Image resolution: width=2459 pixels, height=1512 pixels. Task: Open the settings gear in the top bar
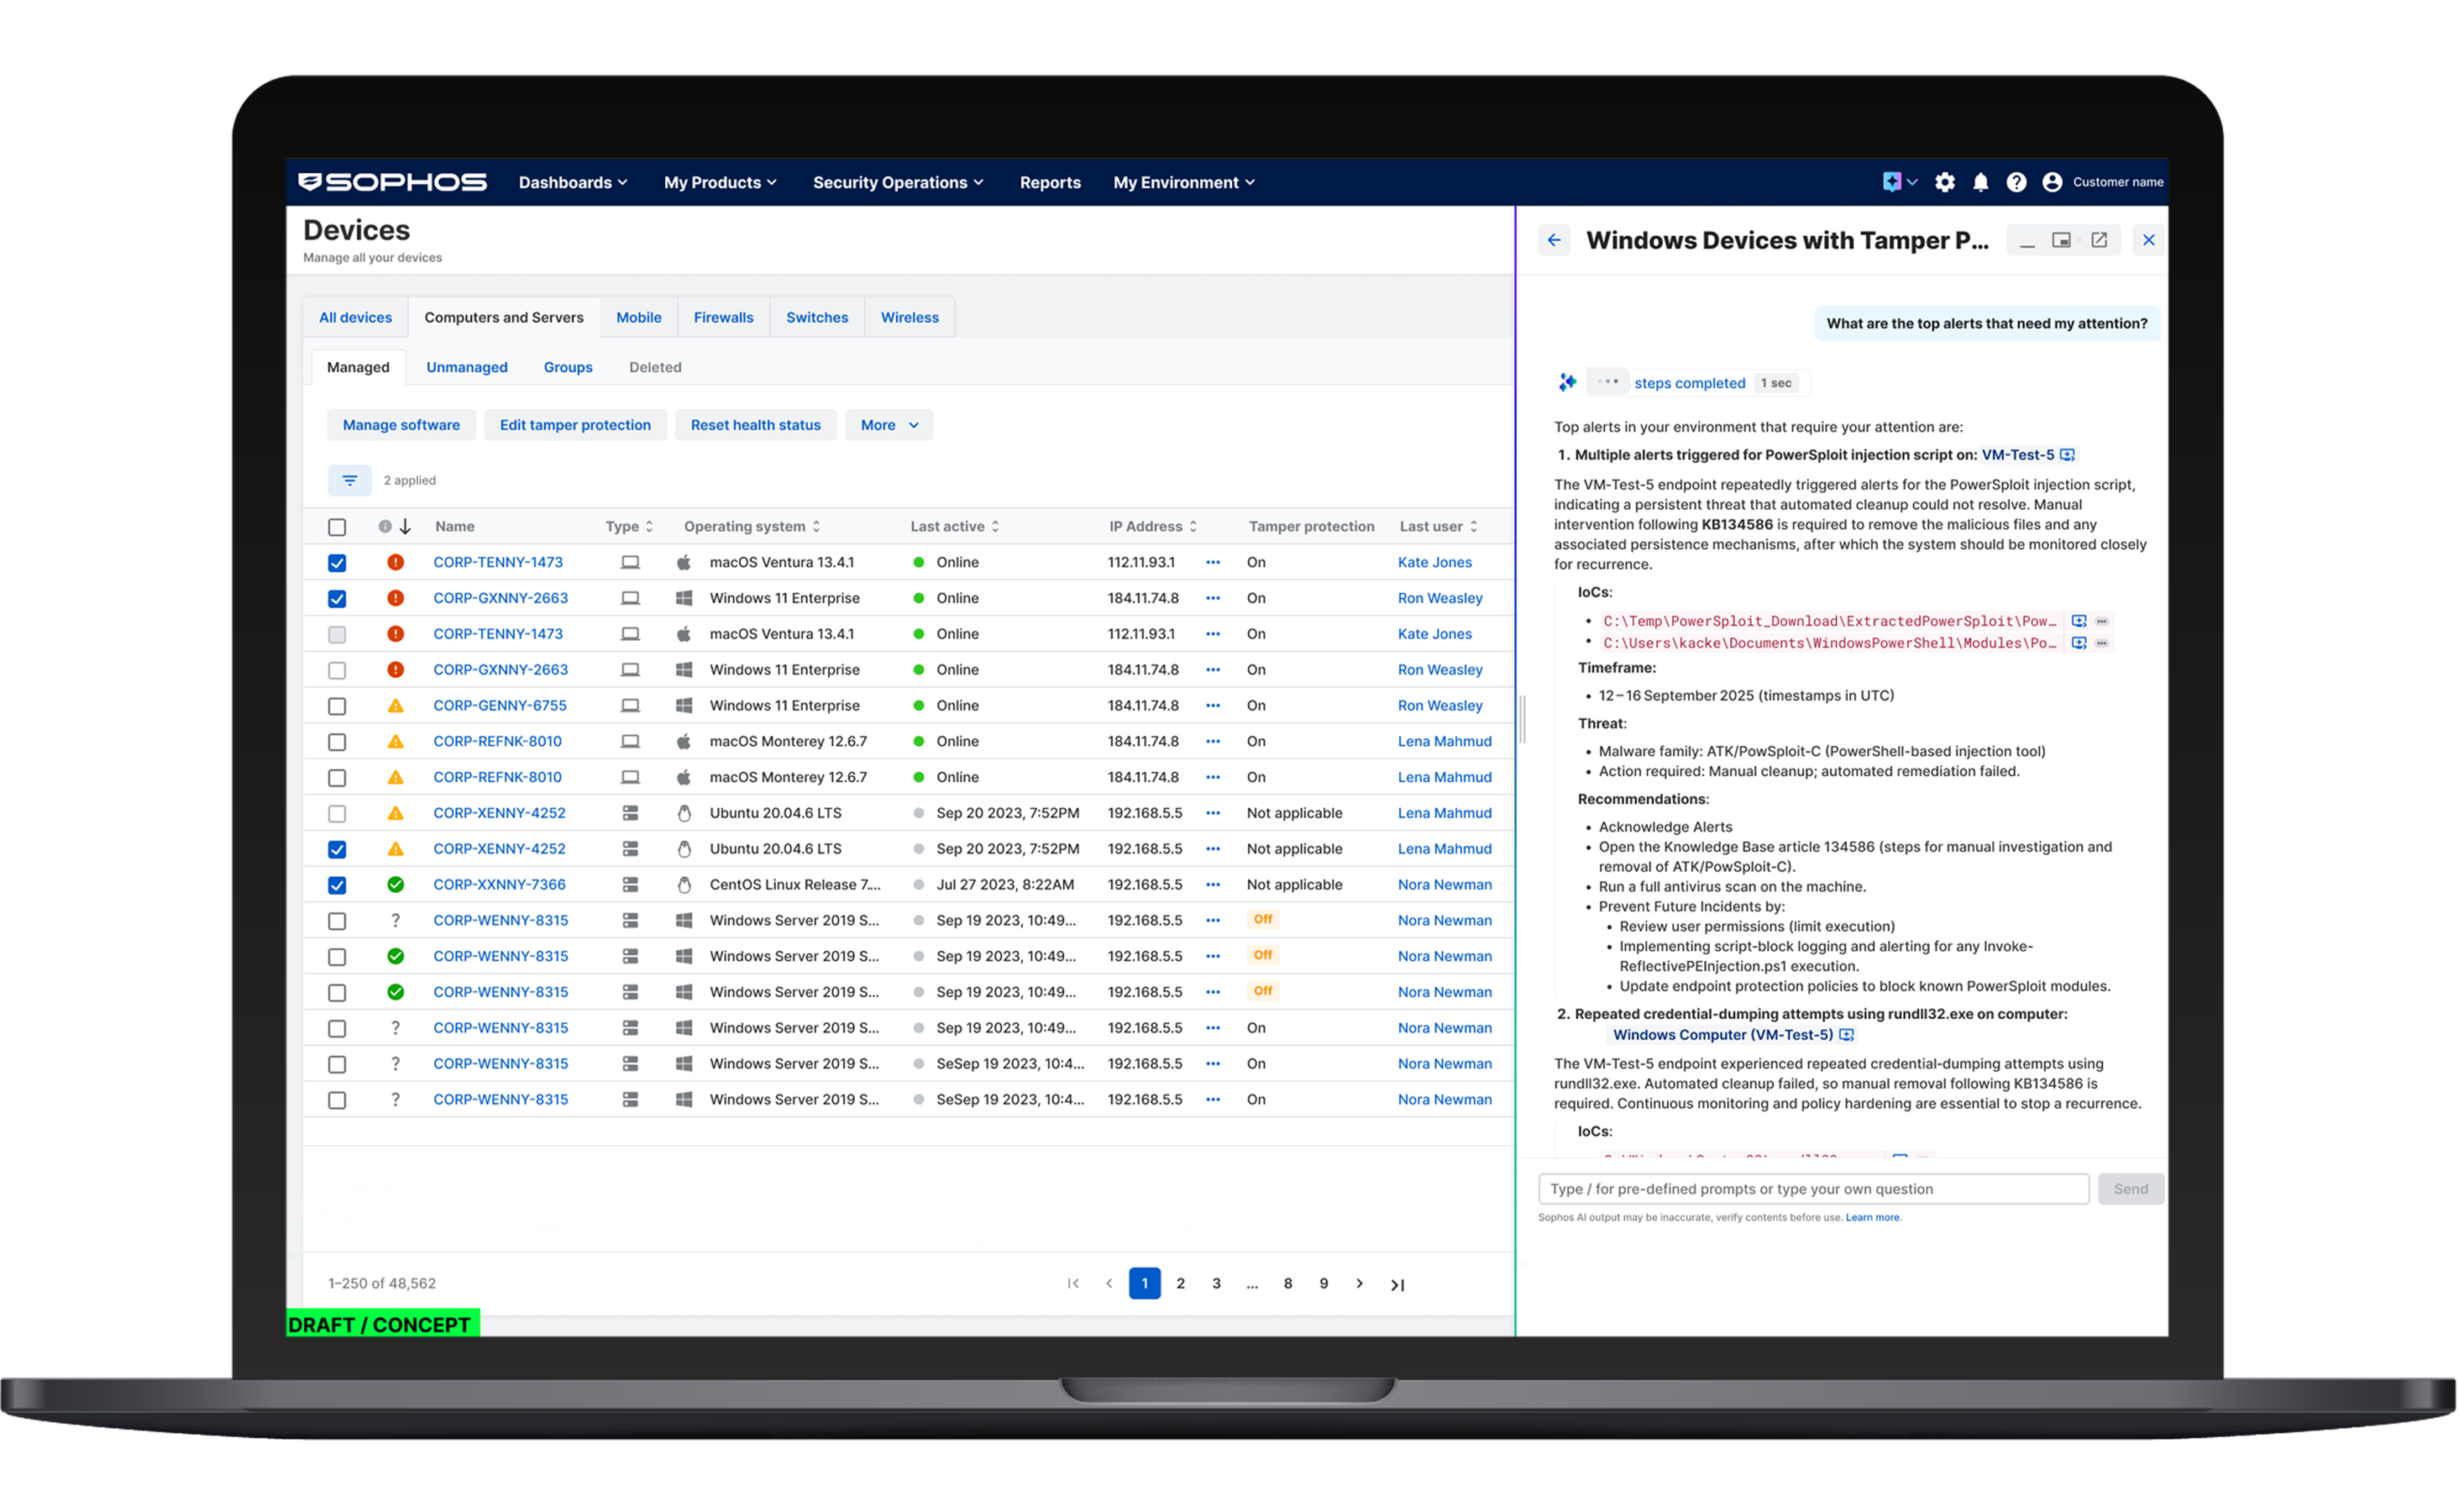click(1944, 182)
